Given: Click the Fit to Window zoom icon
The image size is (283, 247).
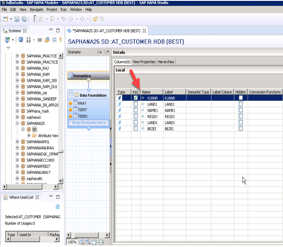Looking at the screenshot, I should (x=94, y=242).
